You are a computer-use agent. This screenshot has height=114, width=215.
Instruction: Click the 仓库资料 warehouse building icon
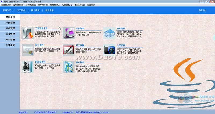pos(109,33)
